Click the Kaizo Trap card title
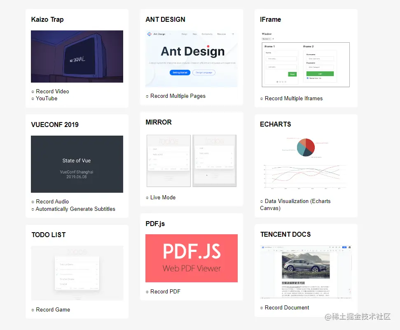The height and width of the screenshot is (330, 400). [47, 19]
